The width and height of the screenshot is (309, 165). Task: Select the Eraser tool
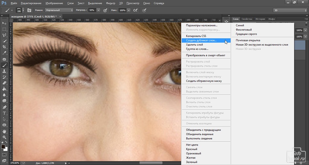pyautogui.click(x=4, y=83)
